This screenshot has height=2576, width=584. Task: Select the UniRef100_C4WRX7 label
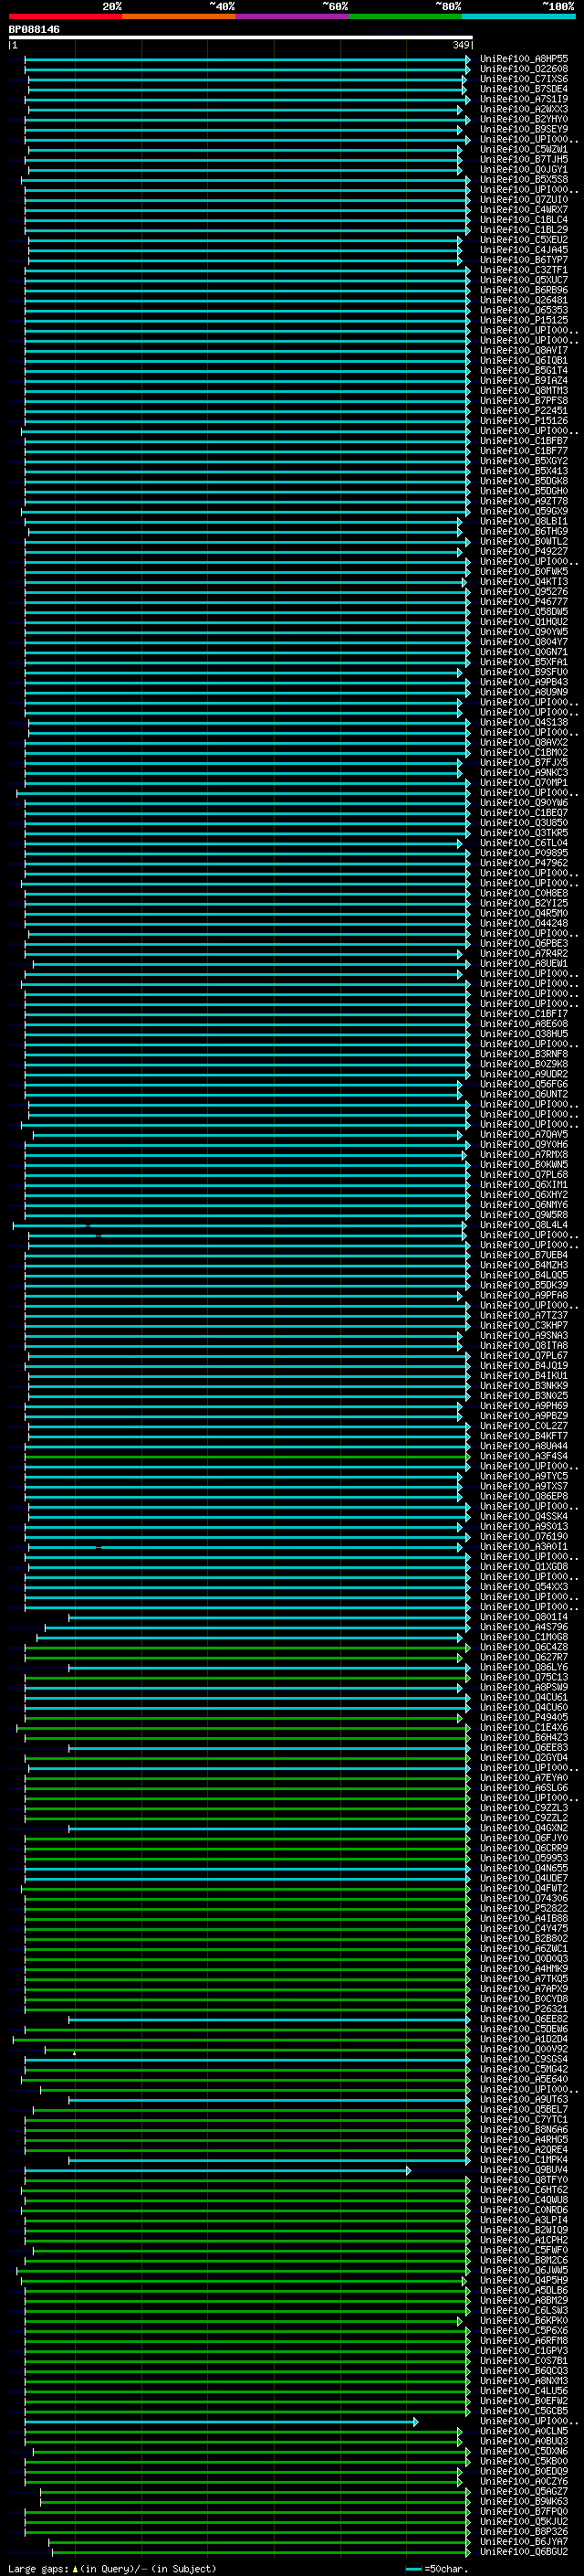[524, 210]
